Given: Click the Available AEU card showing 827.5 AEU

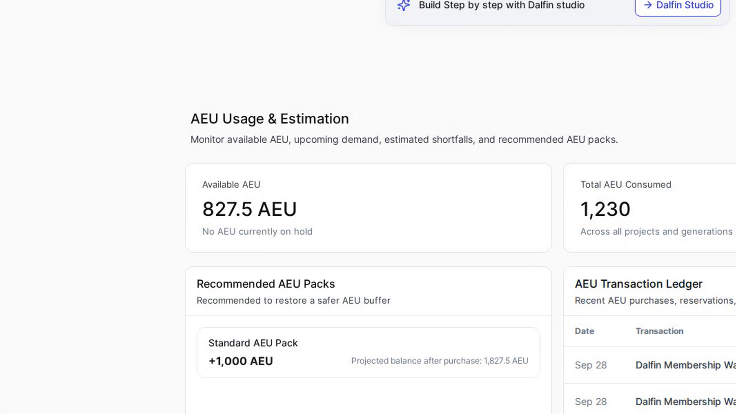Looking at the screenshot, I should pos(368,208).
